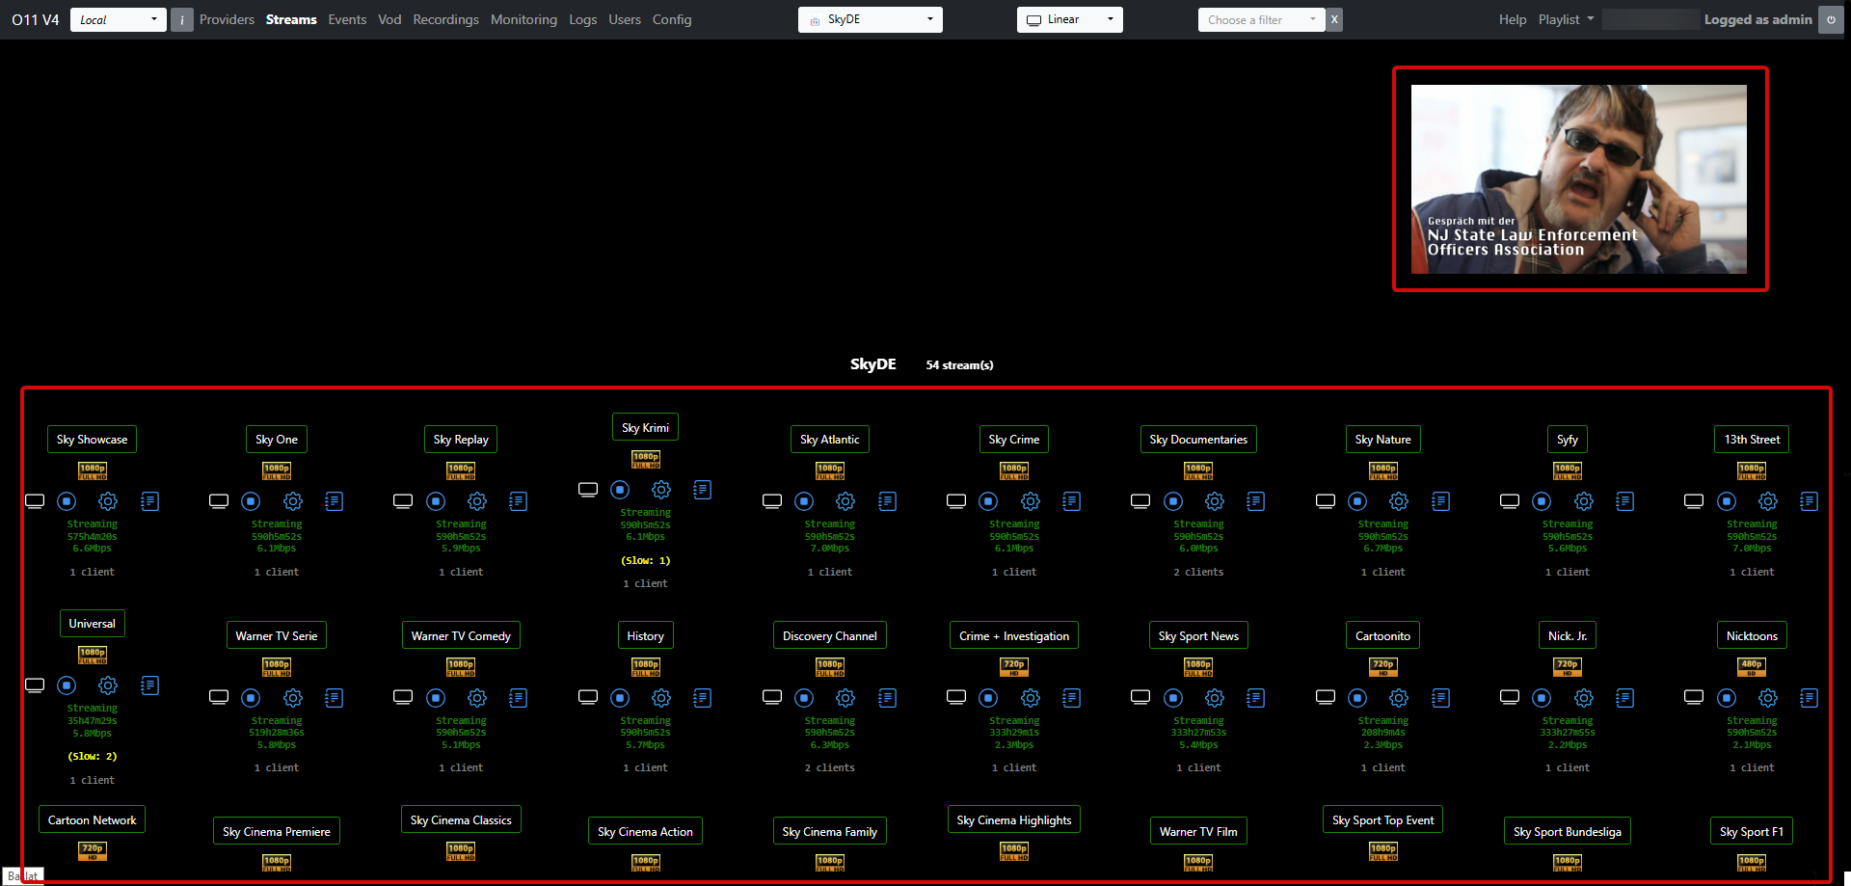
Task: Stop the Nick. Jr. stream
Action: pos(1542,697)
